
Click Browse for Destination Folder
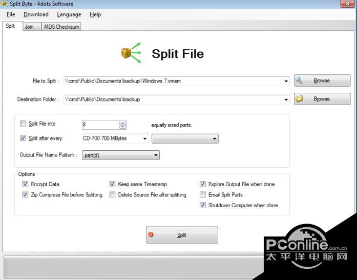click(x=322, y=99)
